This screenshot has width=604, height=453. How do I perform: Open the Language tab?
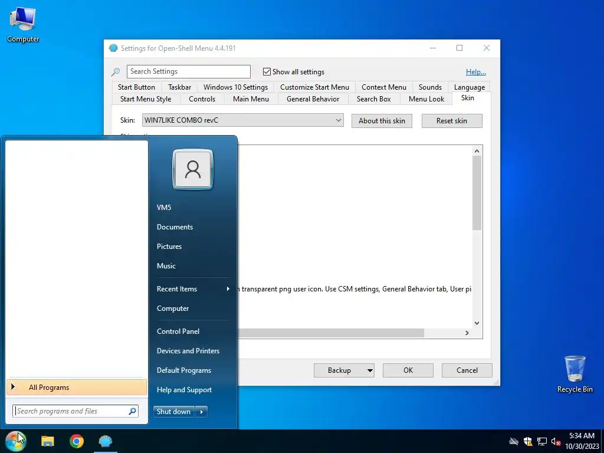pyautogui.click(x=469, y=87)
